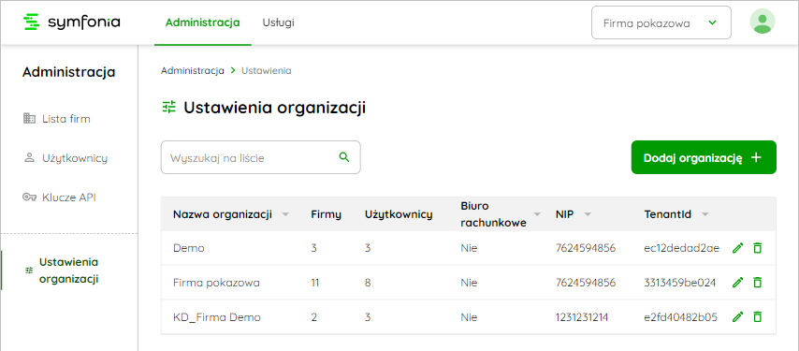Sort by Nazwa organizacji column arrow

[x=285, y=214]
